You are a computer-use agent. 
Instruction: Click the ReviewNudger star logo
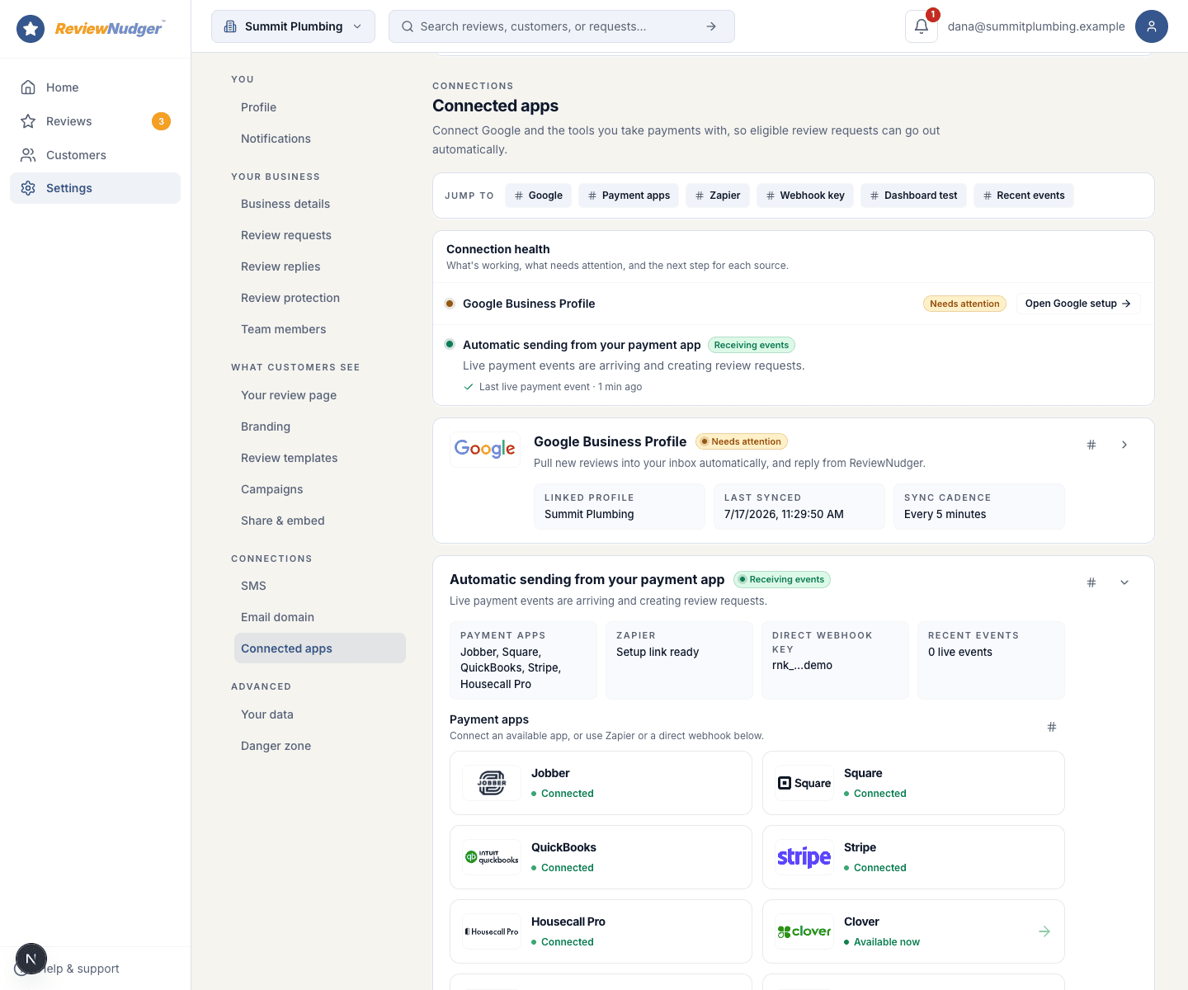coord(31,29)
